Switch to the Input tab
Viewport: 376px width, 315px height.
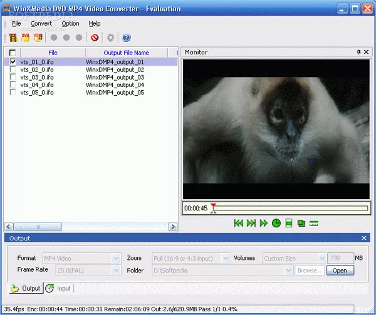point(58,289)
